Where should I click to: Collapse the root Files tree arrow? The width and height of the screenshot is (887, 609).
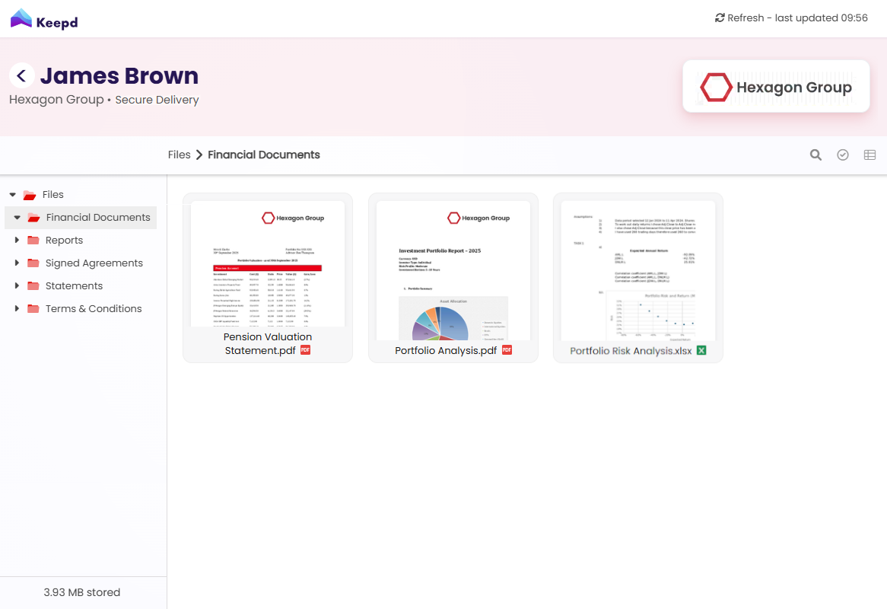[x=12, y=195]
